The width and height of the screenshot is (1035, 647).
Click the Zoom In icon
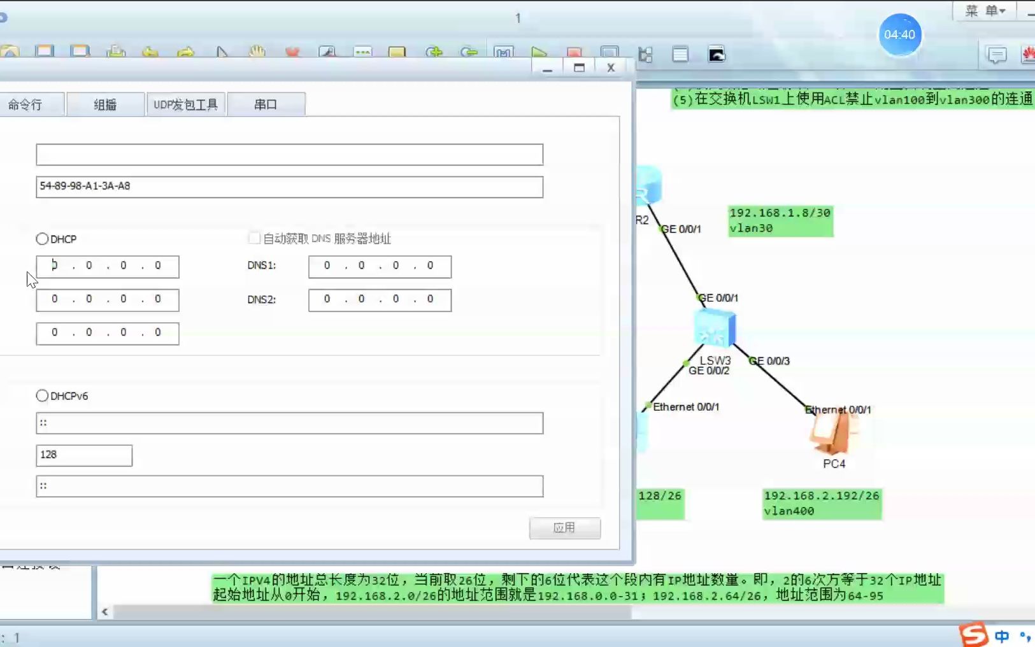pos(434,52)
